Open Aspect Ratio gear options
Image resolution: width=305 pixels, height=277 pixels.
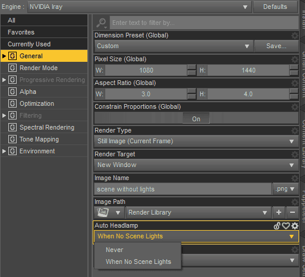click(x=295, y=83)
